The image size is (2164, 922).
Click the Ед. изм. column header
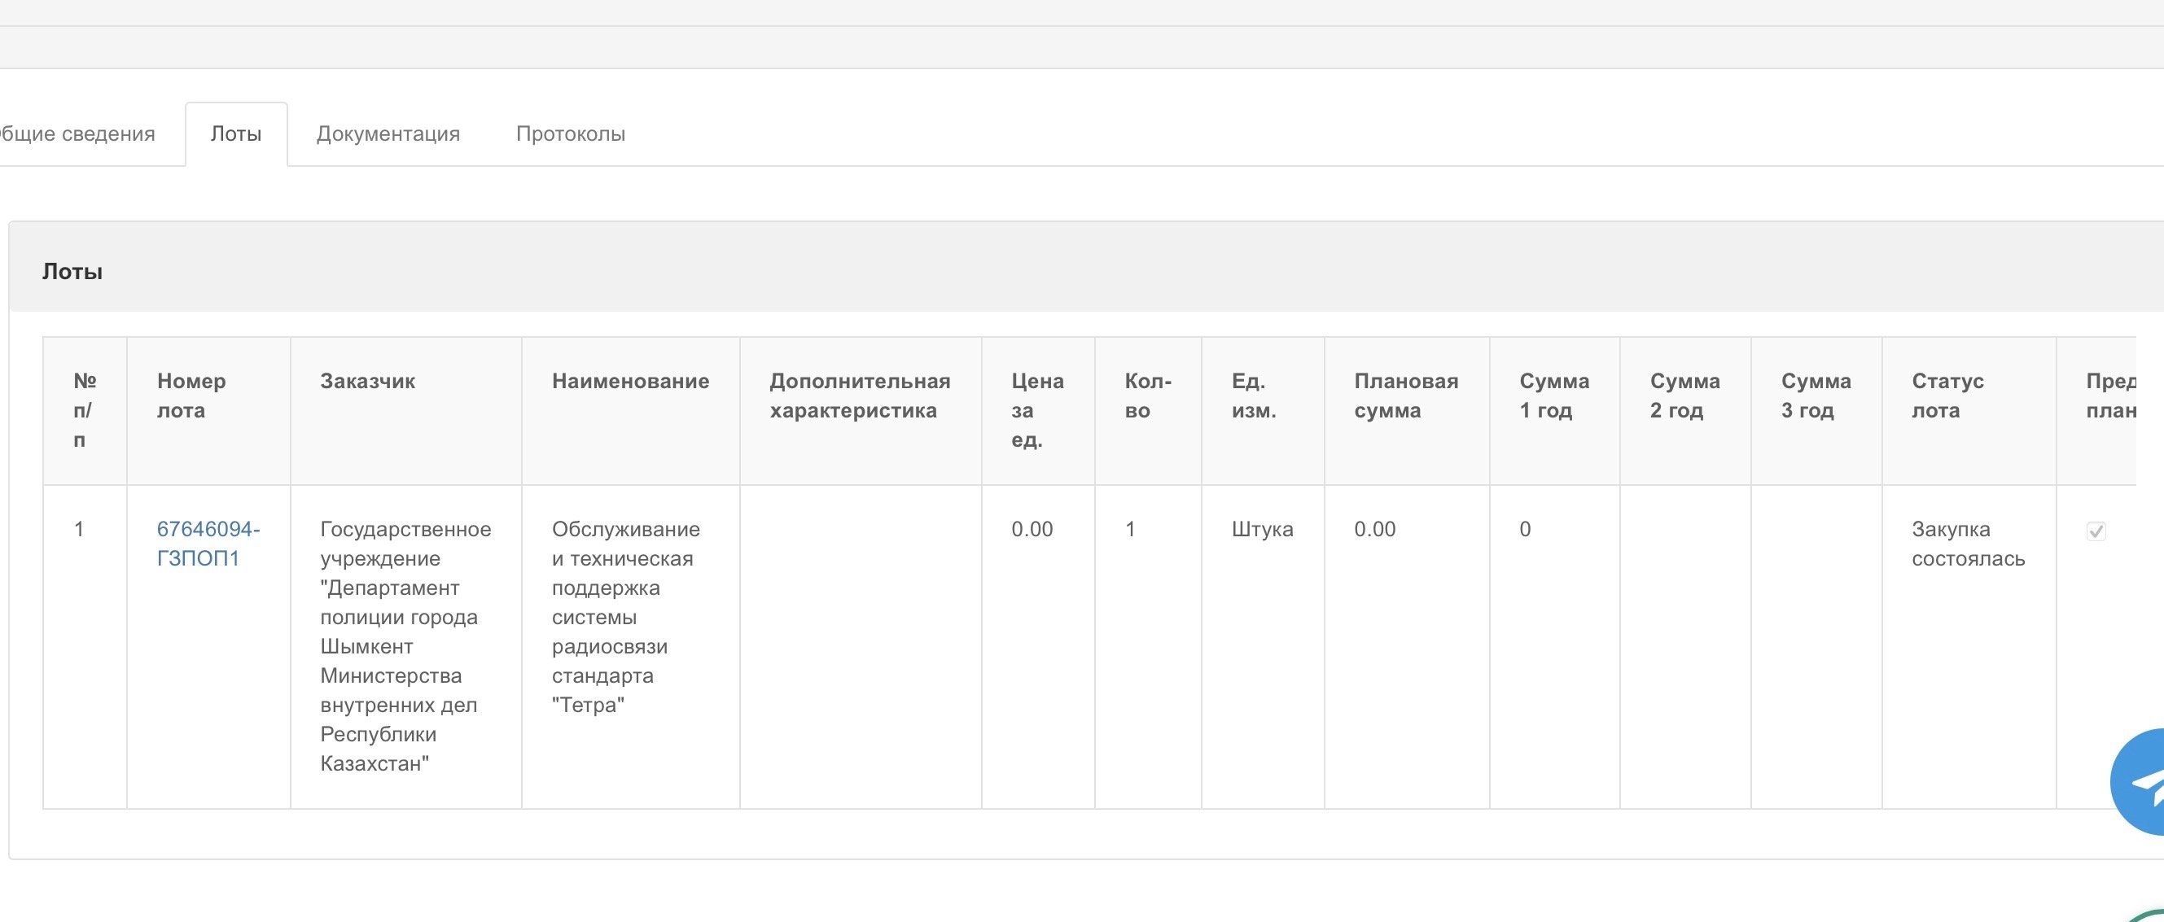click(1263, 411)
